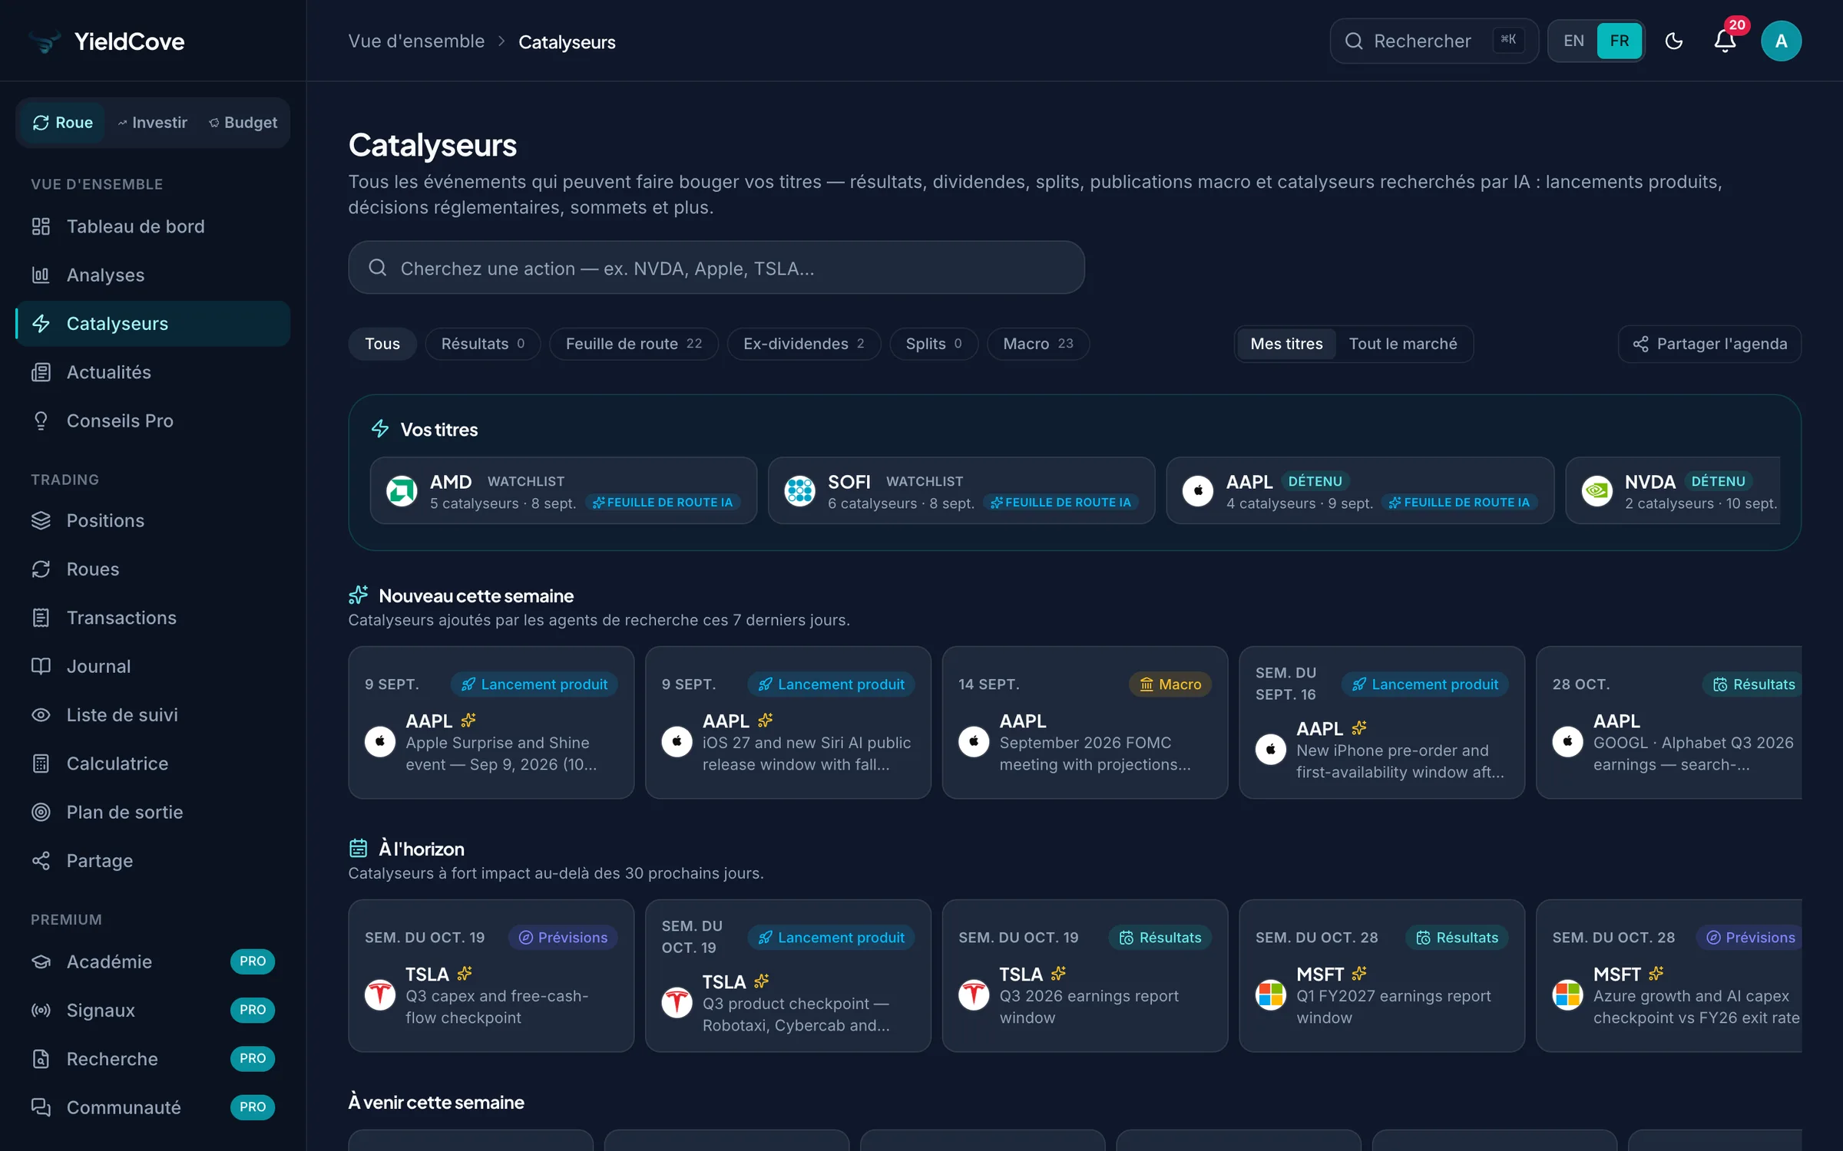Screen dimensions: 1843x1151
Task: Filter by Résultats chip
Action: tap(483, 344)
